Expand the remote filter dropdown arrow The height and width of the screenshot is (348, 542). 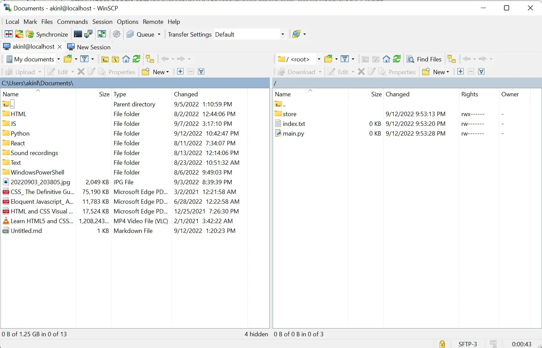pos(353,59)
